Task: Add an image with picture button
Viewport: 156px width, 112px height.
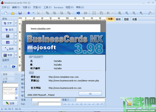Action: (8, 36)
